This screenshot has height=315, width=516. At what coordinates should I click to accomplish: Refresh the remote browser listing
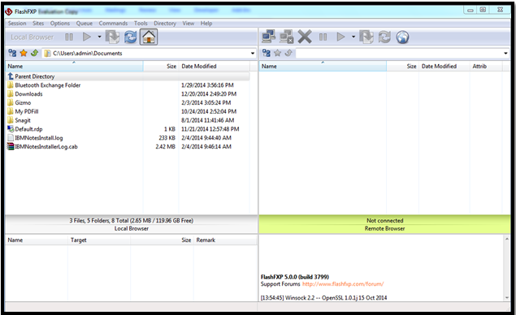(384, 37)
